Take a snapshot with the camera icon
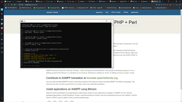 (x=157, y=5)
